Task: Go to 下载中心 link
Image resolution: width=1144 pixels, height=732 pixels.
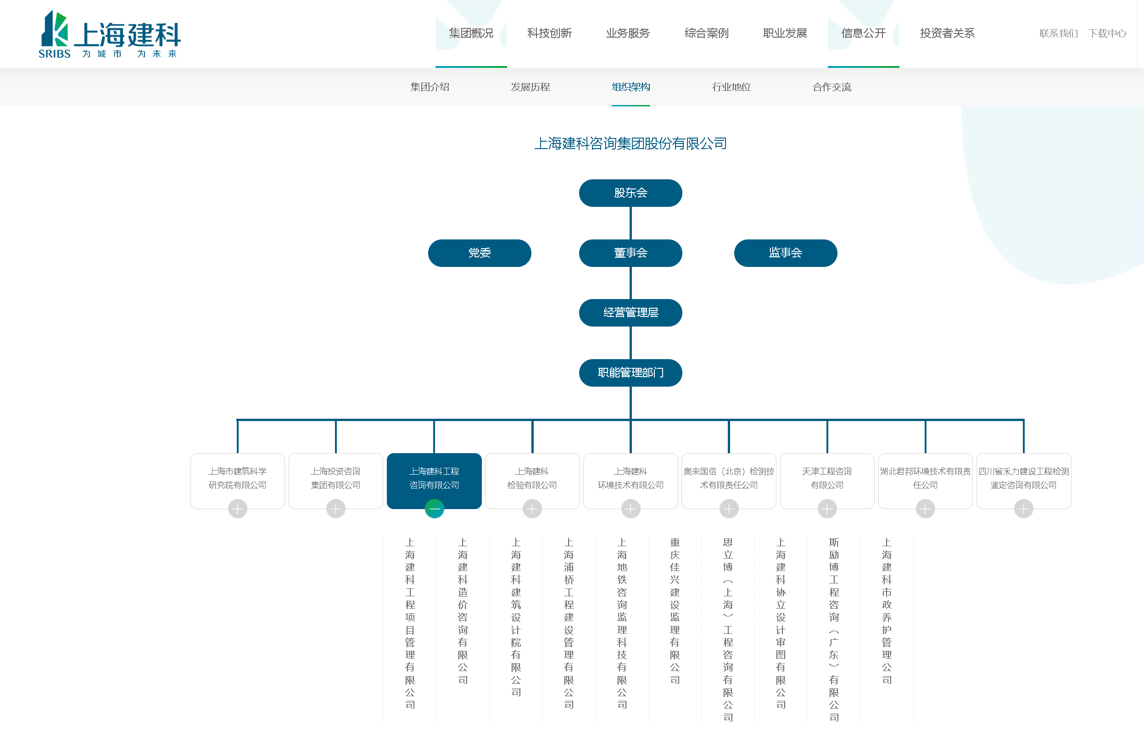Action: 1107,33
